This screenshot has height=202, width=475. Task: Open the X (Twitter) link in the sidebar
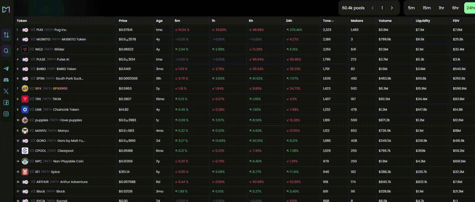click(x=6, y=91)
